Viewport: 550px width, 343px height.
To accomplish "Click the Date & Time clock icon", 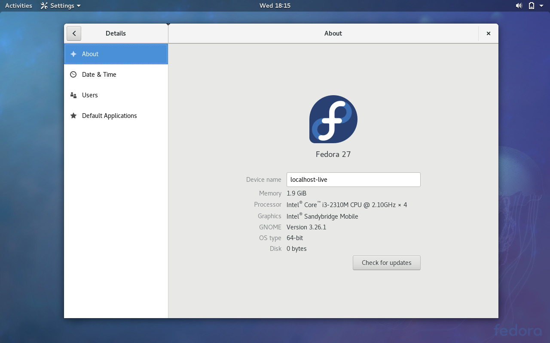I will click(73, 74).
